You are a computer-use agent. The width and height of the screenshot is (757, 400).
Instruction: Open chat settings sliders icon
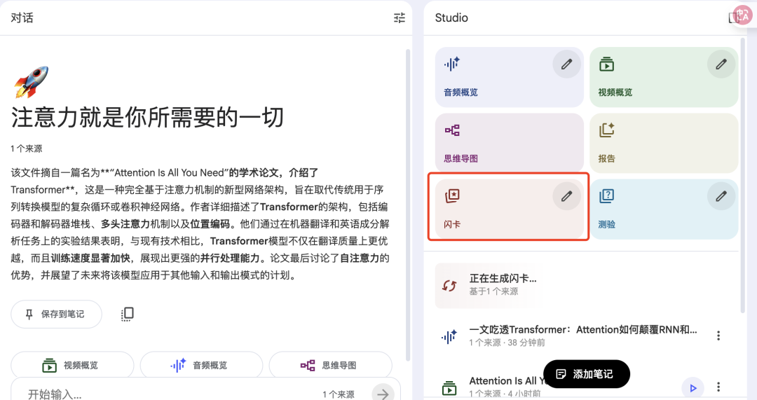[400, 18]
